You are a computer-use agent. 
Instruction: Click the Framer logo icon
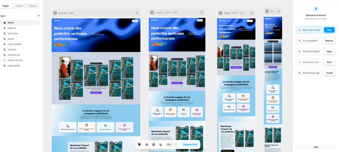coord(316,9)
